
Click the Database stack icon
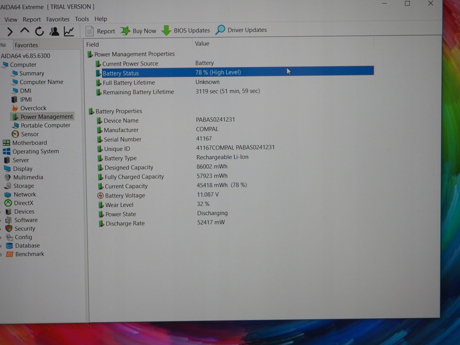(9, 246)
